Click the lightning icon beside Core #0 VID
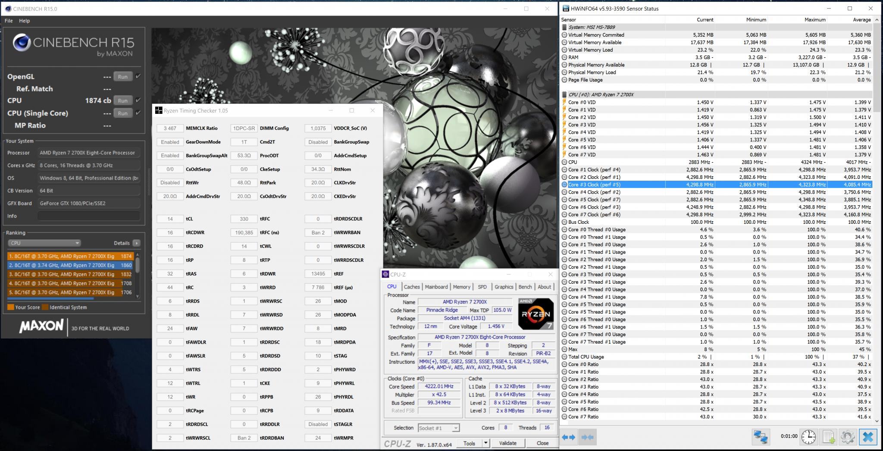Screen dimensions: 883x451 (x=564, y=102)
